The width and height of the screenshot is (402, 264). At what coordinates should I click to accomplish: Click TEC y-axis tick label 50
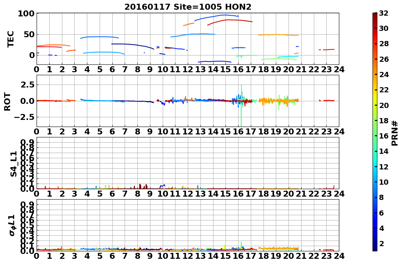[29, 34]
